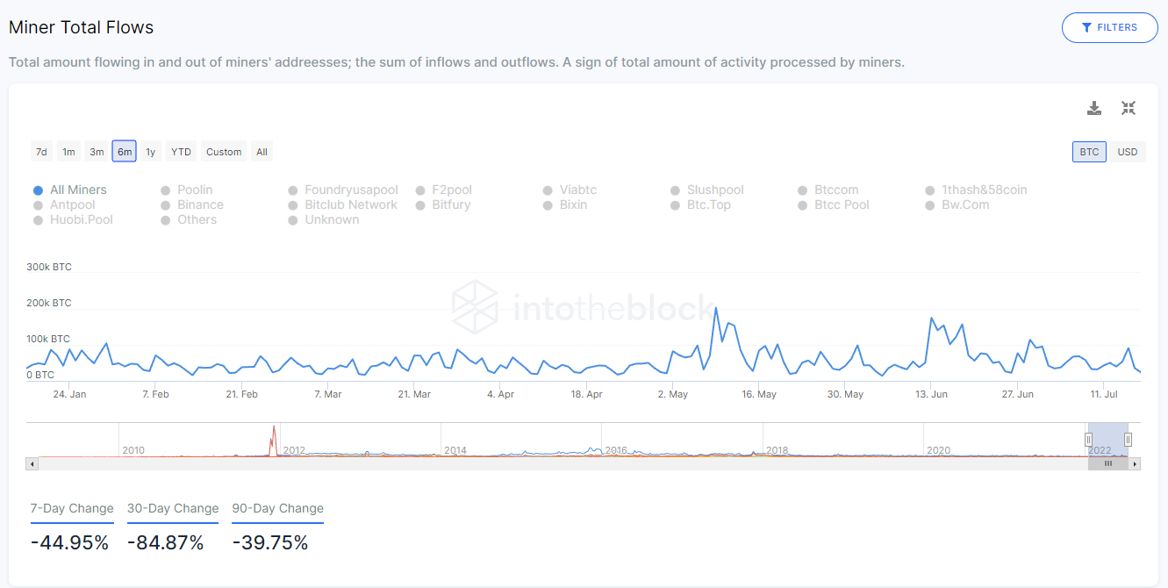Click the 30-Day Change label

[x=173, y=508]
